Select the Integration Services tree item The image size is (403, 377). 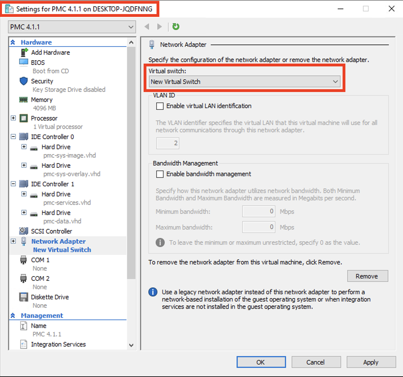coord(58,344)
